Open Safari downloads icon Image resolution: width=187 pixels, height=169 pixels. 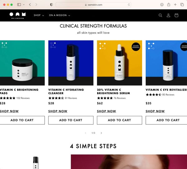pos(162,5)
